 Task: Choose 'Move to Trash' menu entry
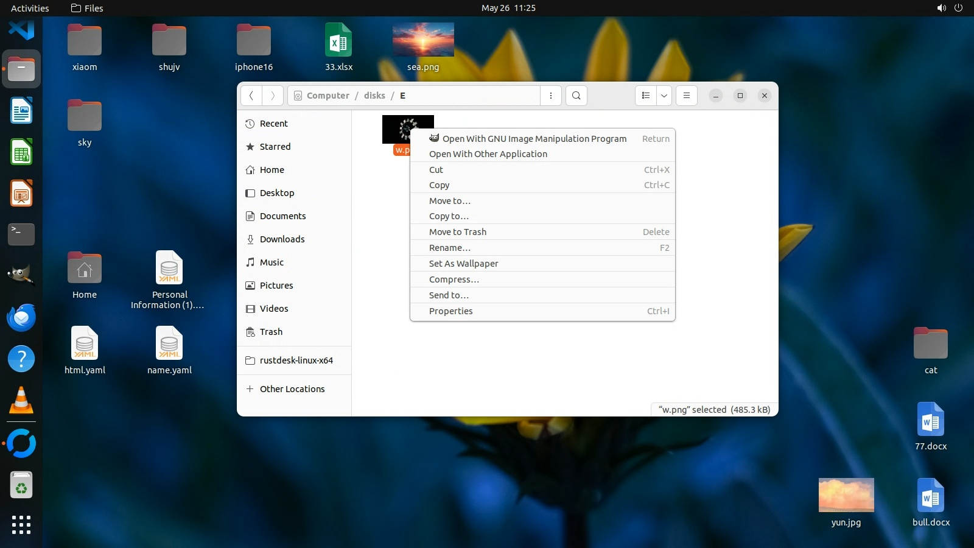pyautogui.click(x=457, y=232)
